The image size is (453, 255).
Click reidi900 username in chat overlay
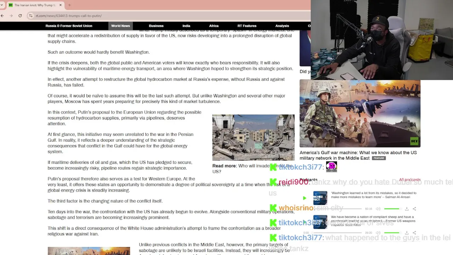coord(293,182)
